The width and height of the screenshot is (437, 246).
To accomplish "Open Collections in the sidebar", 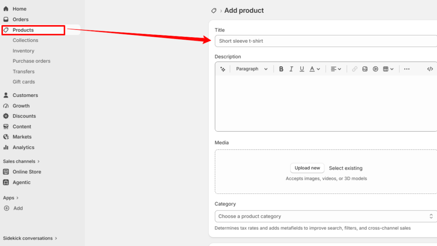I will pyautogui.click(x=25, y=40).
